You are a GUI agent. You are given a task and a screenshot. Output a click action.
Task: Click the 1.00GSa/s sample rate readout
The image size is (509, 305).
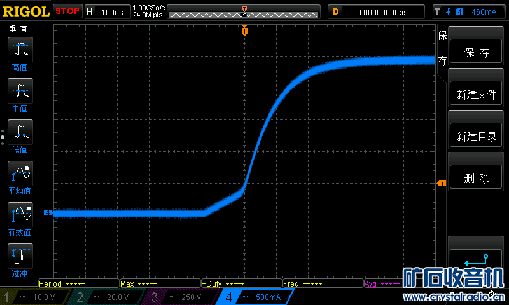click(149, 8)
